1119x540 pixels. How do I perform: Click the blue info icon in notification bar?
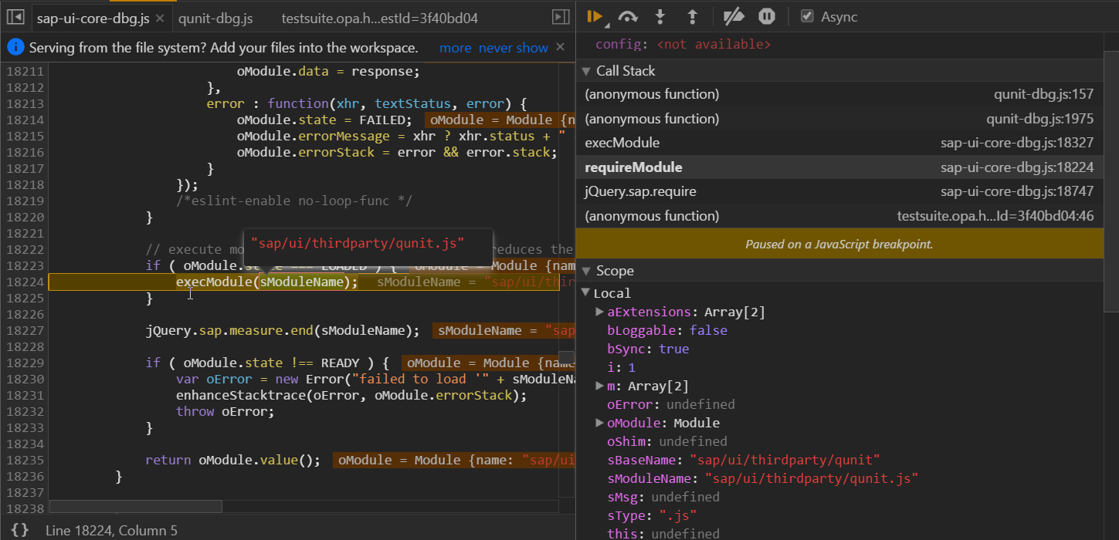15,47
